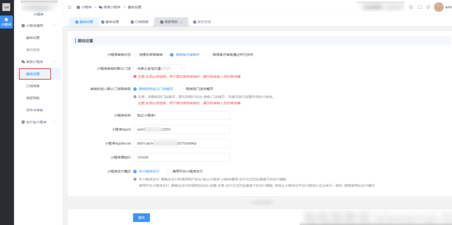Image resolution: width=452 pixels, height=225 pixels.
Task: Toggle fullscreen with the top bar icon
Action: pos(420,7)
